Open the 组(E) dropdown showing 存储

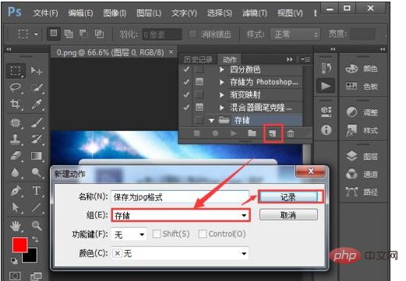(181, 215)
